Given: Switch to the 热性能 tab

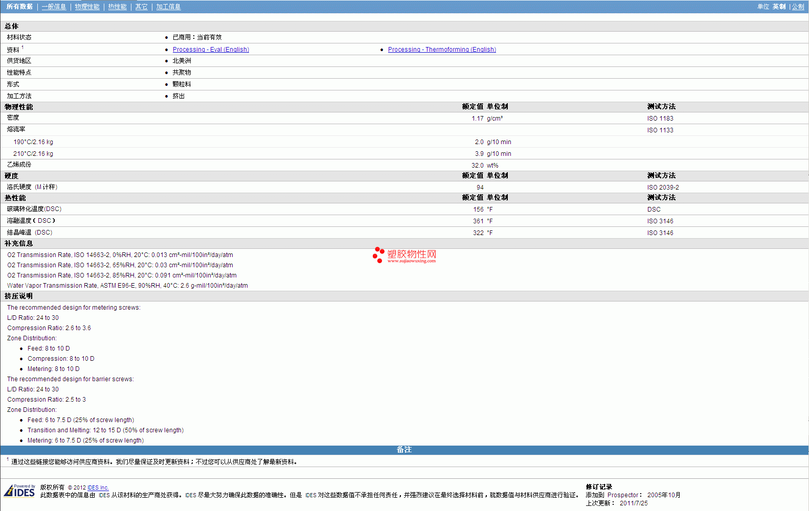Looking at the screenshot, I should pos(117,7).
